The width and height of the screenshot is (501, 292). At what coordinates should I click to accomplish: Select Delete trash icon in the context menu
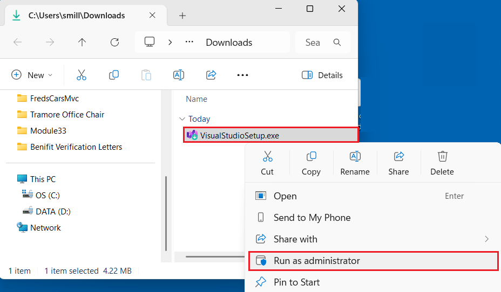click(x=442, y=163)
